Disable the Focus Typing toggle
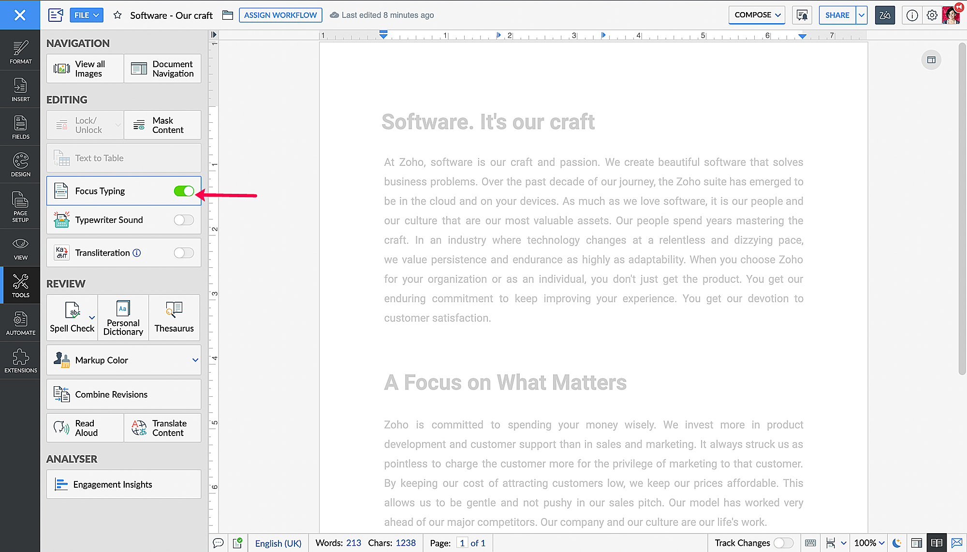 (x=184, y=191)
